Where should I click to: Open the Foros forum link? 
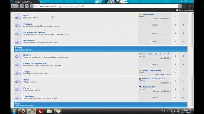click(x=26, y=88)
